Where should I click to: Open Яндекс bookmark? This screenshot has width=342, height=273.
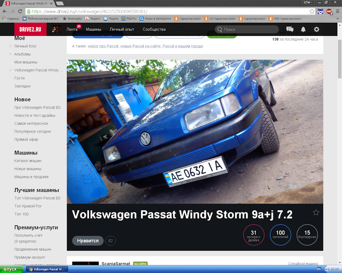click(x=93, y=19)
